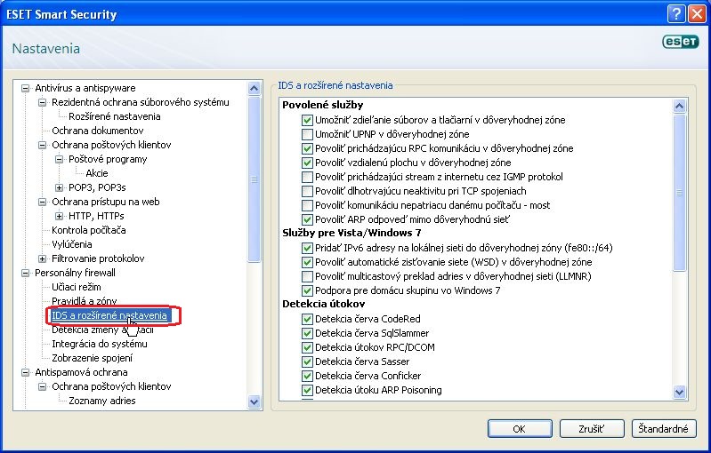The image size is (711, 453).
Task: Expand the HTTP, HTTPs node
Action: tap(59, 217)
